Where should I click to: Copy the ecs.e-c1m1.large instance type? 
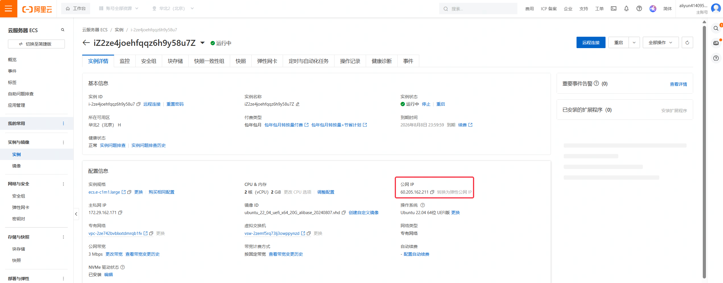(x=129, y=192)
